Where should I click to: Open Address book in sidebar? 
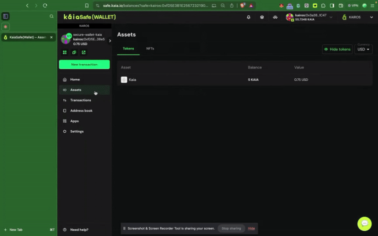tap(85, 110)
